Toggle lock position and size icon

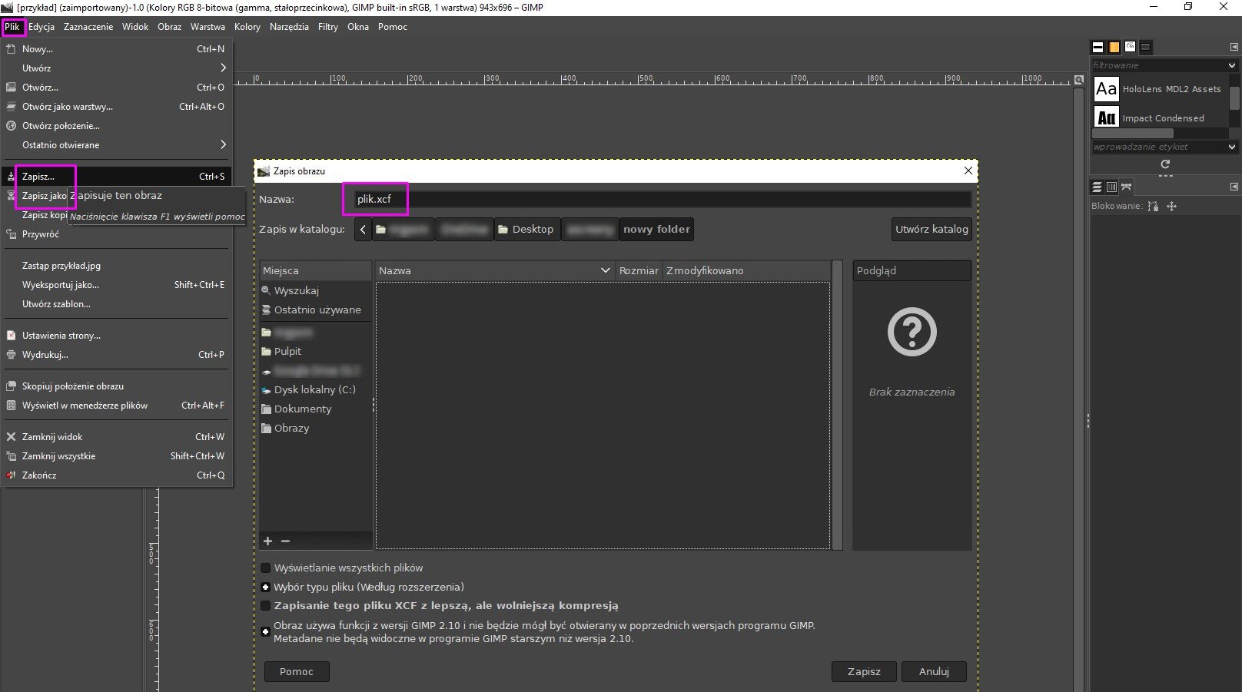click(1171, 206)
